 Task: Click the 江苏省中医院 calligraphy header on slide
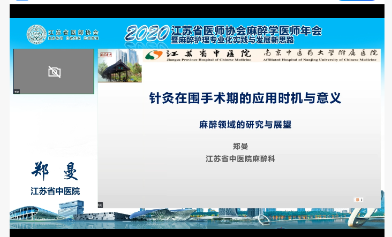point(208,53)
